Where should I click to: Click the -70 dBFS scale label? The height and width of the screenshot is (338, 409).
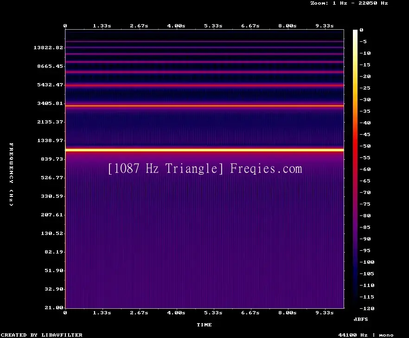click(x=365, y=193)
